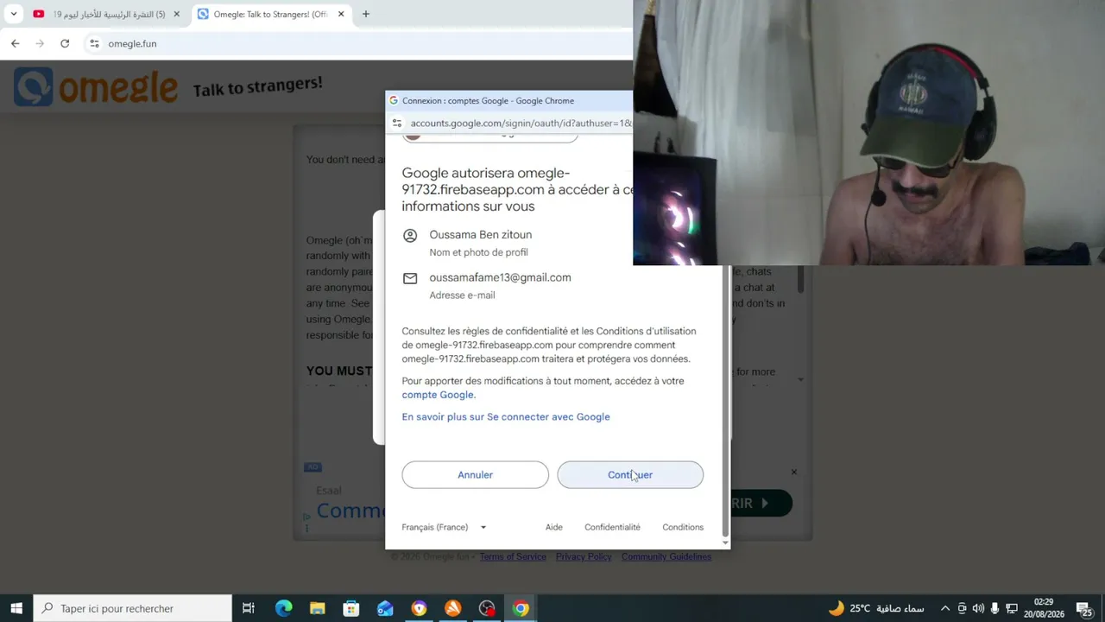Go back in the main Chrome window

point(15,43)
